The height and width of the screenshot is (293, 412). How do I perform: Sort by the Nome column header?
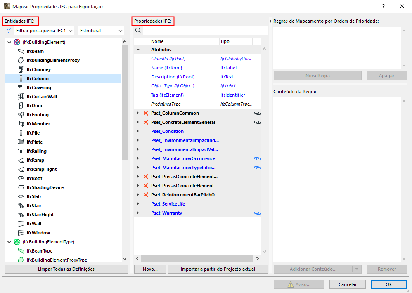(x=185, y=41)
